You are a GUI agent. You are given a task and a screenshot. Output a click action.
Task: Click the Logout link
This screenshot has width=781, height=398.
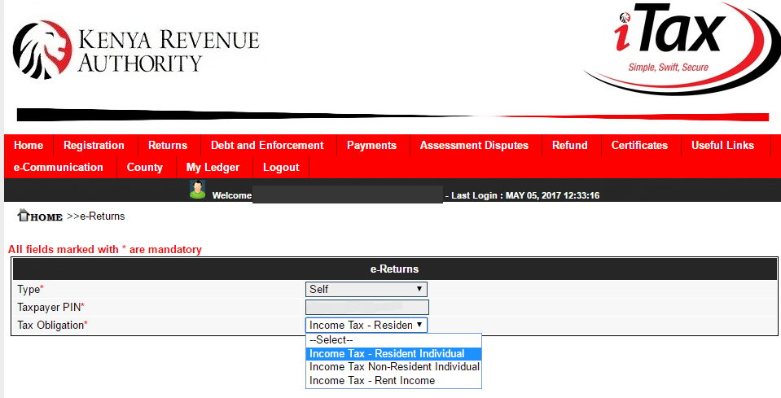coord(281,168)
